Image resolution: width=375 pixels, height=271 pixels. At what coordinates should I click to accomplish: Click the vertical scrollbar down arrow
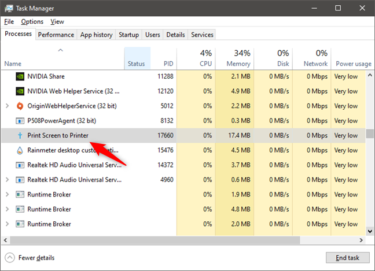click(370, 231)
